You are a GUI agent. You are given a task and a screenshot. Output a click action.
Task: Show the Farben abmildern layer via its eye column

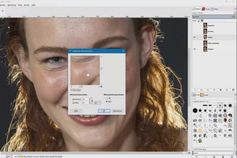point(194,43)
